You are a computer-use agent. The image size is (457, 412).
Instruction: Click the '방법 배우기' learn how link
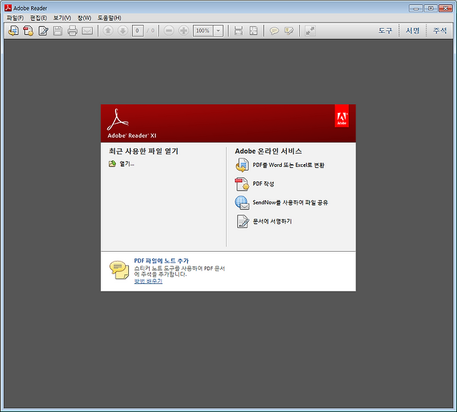148,281
